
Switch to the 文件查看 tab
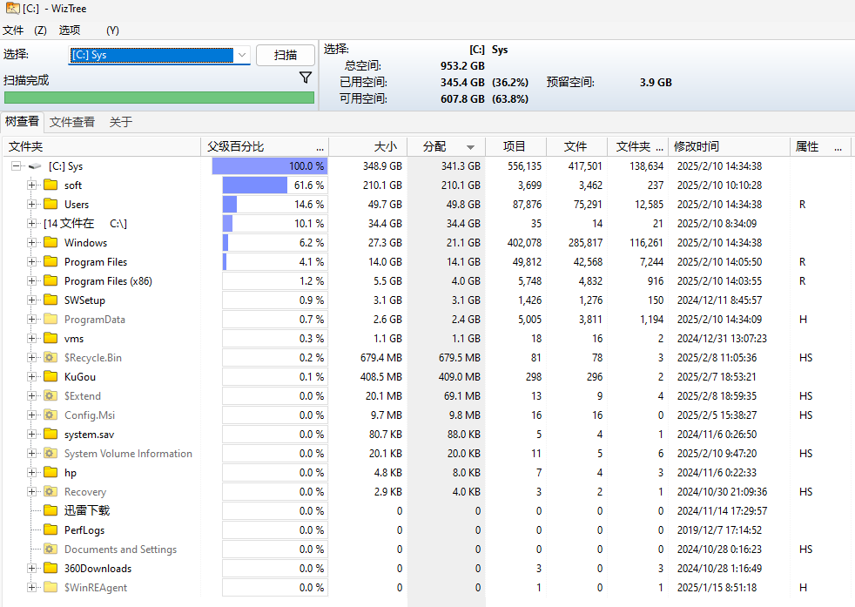coord(72,122)
